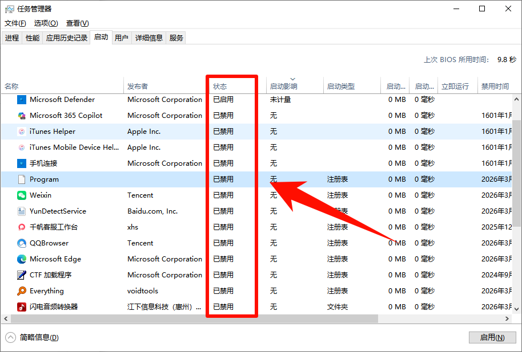Click the Microsoft Edge icon
The width and height of the screenshot is (522, 352).
click(x=22, y=259)
